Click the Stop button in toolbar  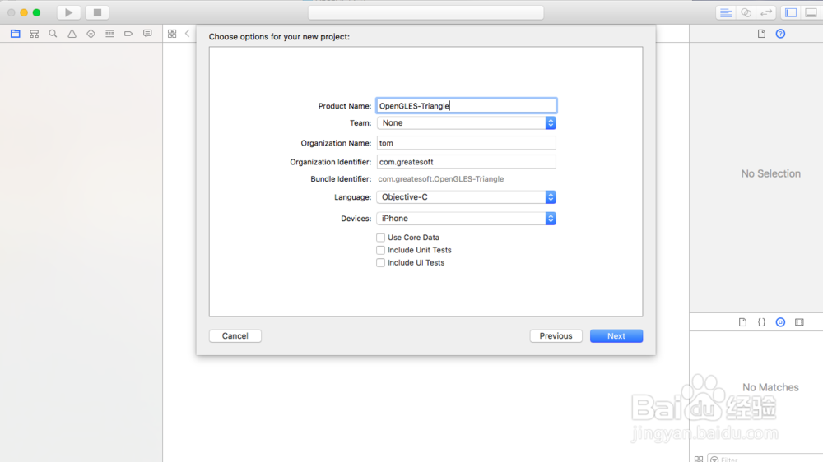click(x=96, y=12)
